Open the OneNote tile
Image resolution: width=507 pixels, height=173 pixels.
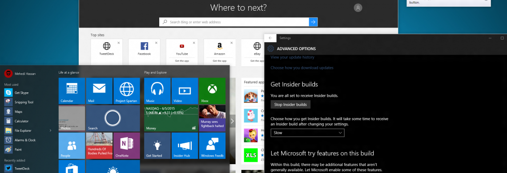pos(127,146)
